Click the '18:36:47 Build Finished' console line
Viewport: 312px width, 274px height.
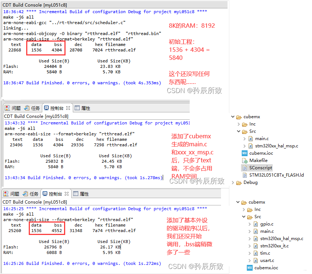pyautogui.click(x=82, y=83)
